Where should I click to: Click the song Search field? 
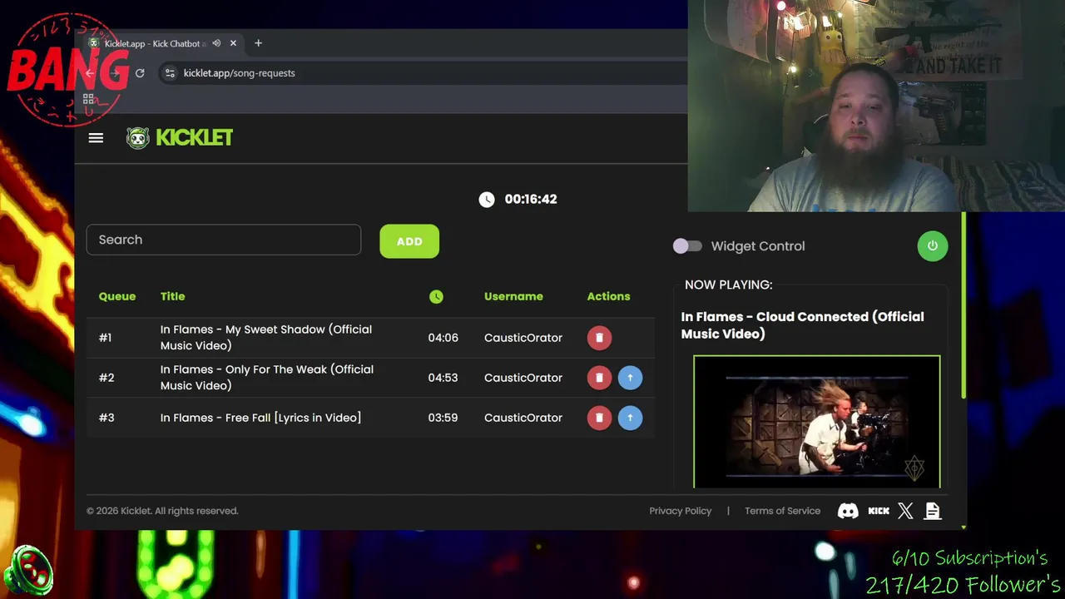pyautogui.click(x=224, y=240)
